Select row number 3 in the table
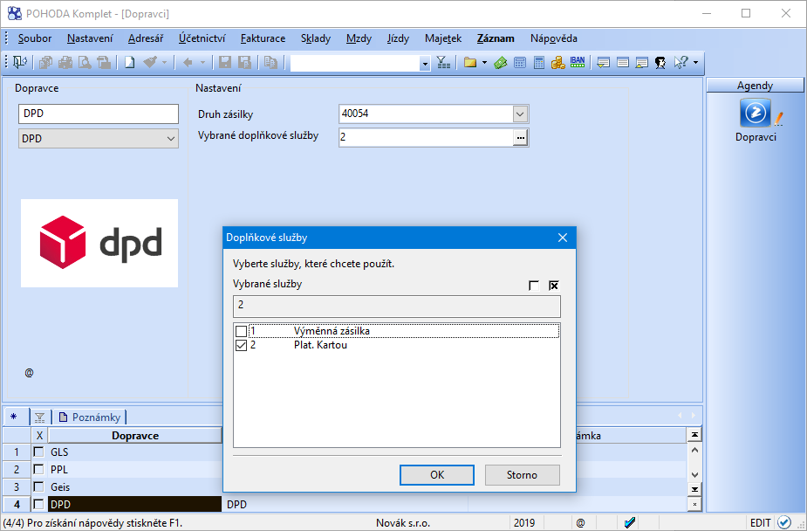Image resolution: width=807 pixels, height=531 pixels. coord(17,487)
